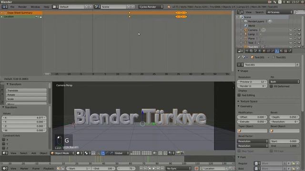Open the Object properties tab

(x=264, y=51)
